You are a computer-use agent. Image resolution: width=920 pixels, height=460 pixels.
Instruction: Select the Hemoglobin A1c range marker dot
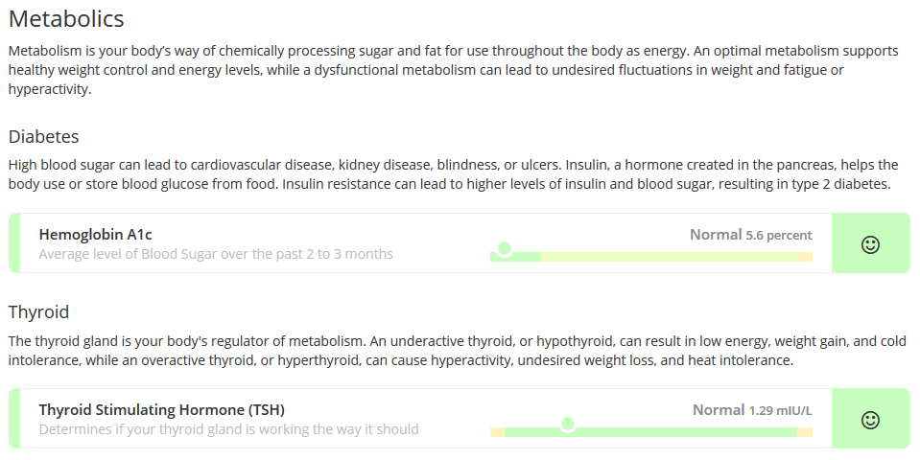coord(504,248)
